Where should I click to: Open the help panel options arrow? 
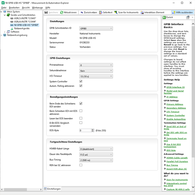pyautogui.click(x=192, y=17)
